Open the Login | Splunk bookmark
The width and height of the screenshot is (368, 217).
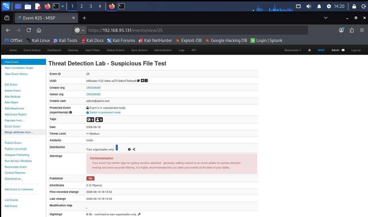click(266, 40)
